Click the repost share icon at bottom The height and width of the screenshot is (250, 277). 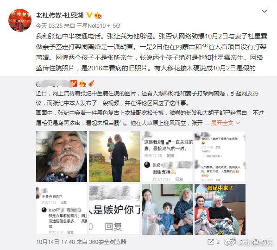[211, 242]
